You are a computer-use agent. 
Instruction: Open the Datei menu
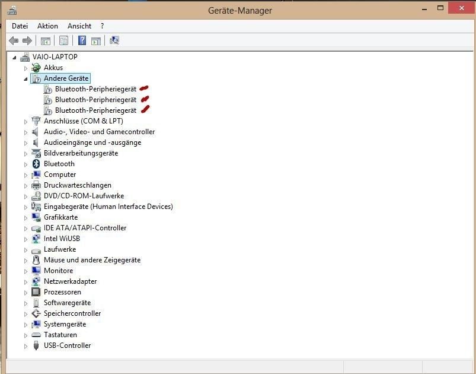[20, 26]
